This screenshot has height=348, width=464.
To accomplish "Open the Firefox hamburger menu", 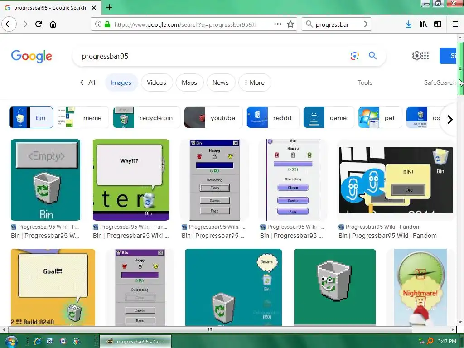I will coord(455,24).
